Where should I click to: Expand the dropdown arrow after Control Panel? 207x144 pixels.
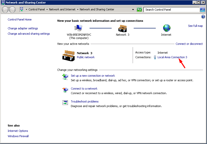pyautogui.click(x=47, y=10)
